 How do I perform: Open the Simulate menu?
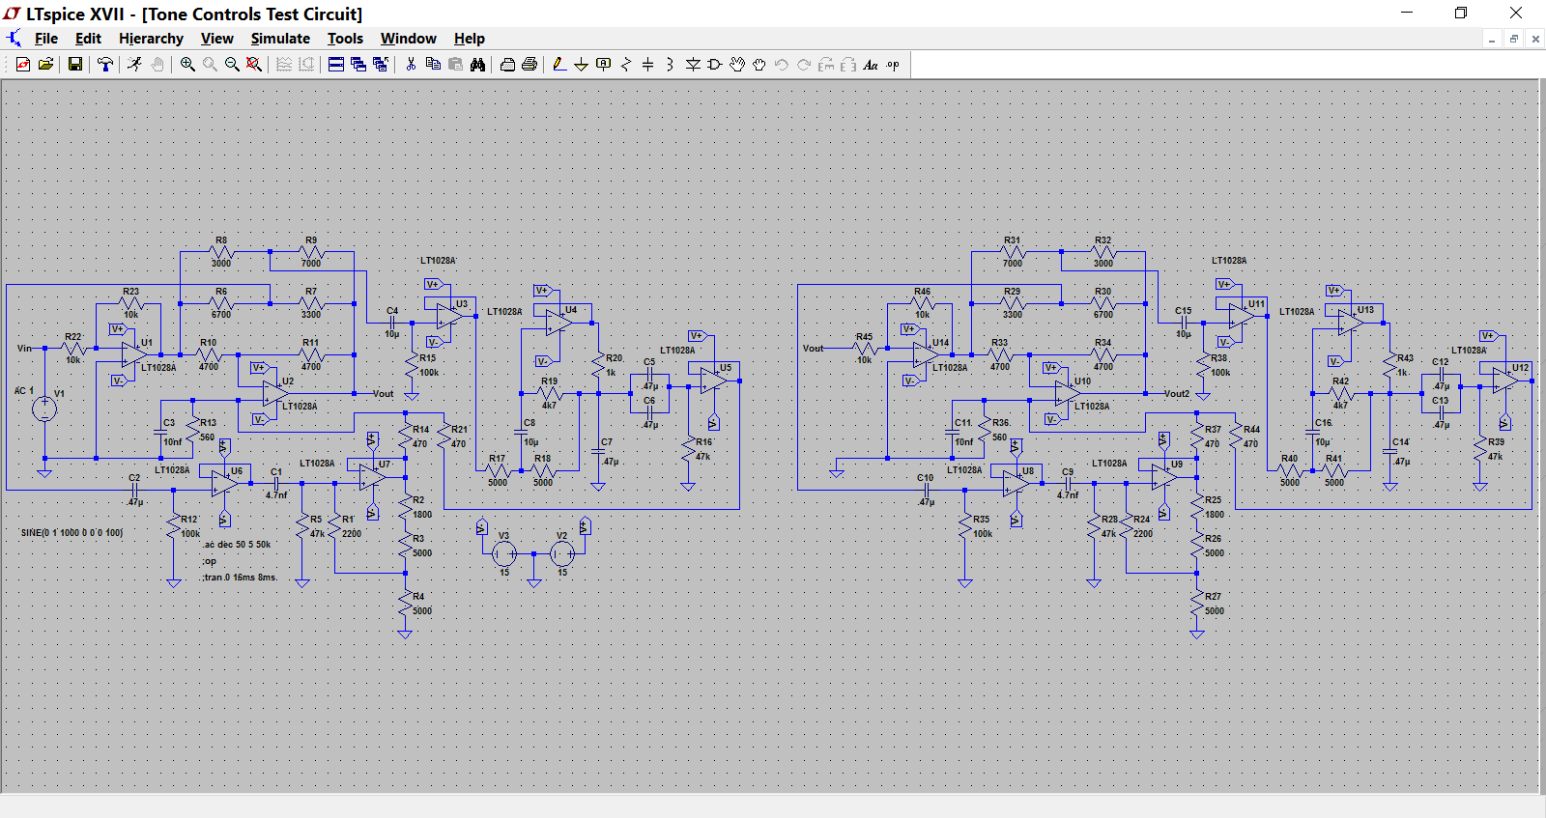[x=280, y=39]
